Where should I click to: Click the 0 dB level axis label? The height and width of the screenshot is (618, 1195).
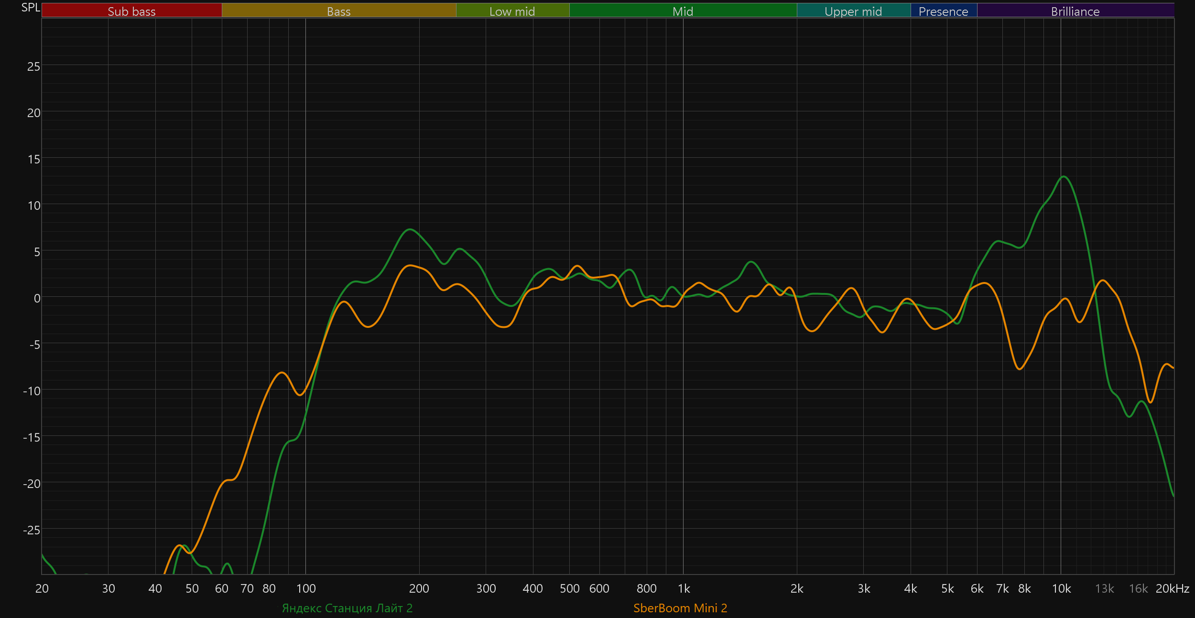(37, 298)
